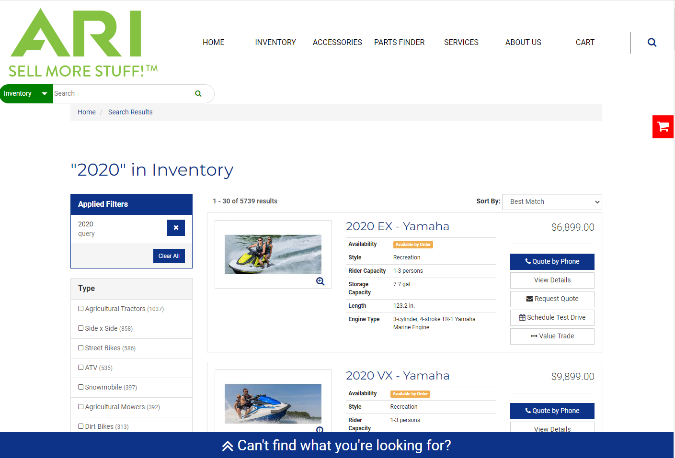This screenshot has width=675, height=458.
Task: Click the Type filter heading
Action: pos(87,289)
